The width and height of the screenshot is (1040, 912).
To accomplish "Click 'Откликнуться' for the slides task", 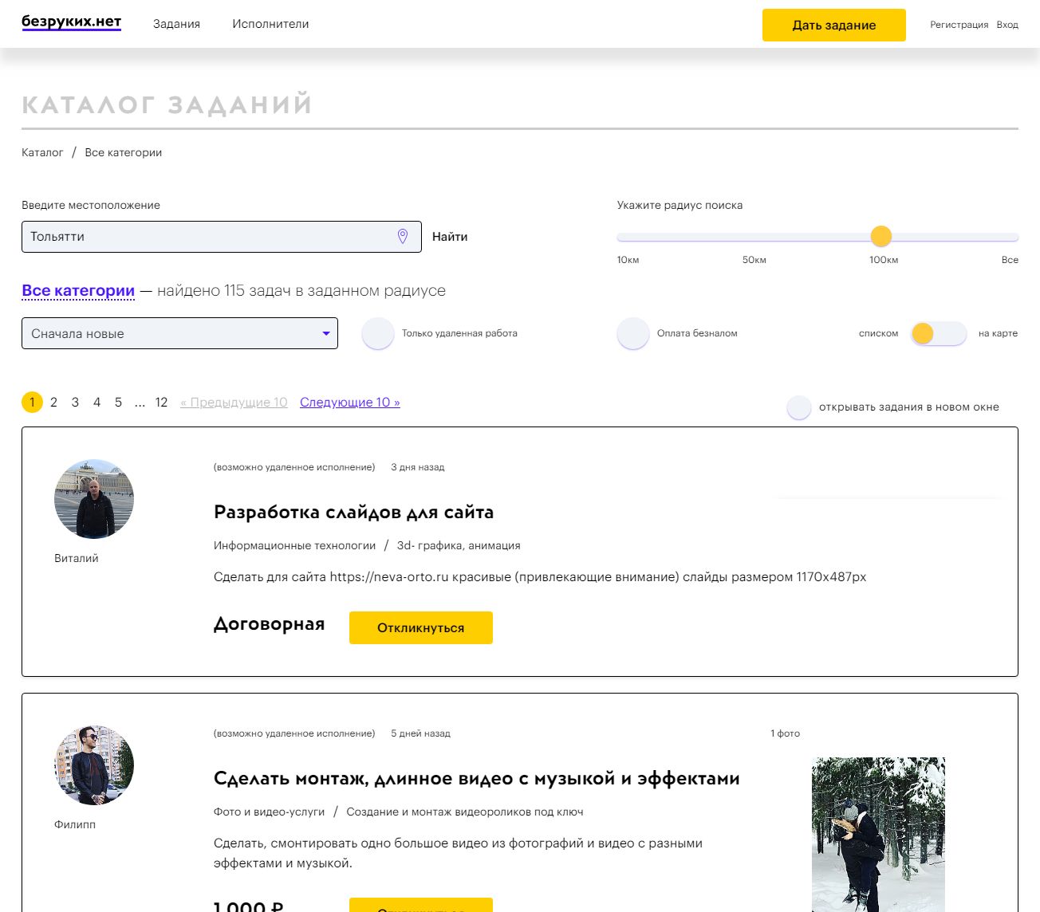I will click(420, 627).
